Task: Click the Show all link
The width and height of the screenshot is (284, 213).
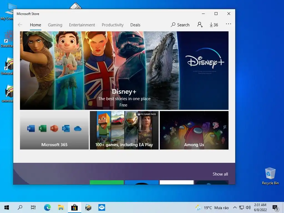Action: coord(220,174)
